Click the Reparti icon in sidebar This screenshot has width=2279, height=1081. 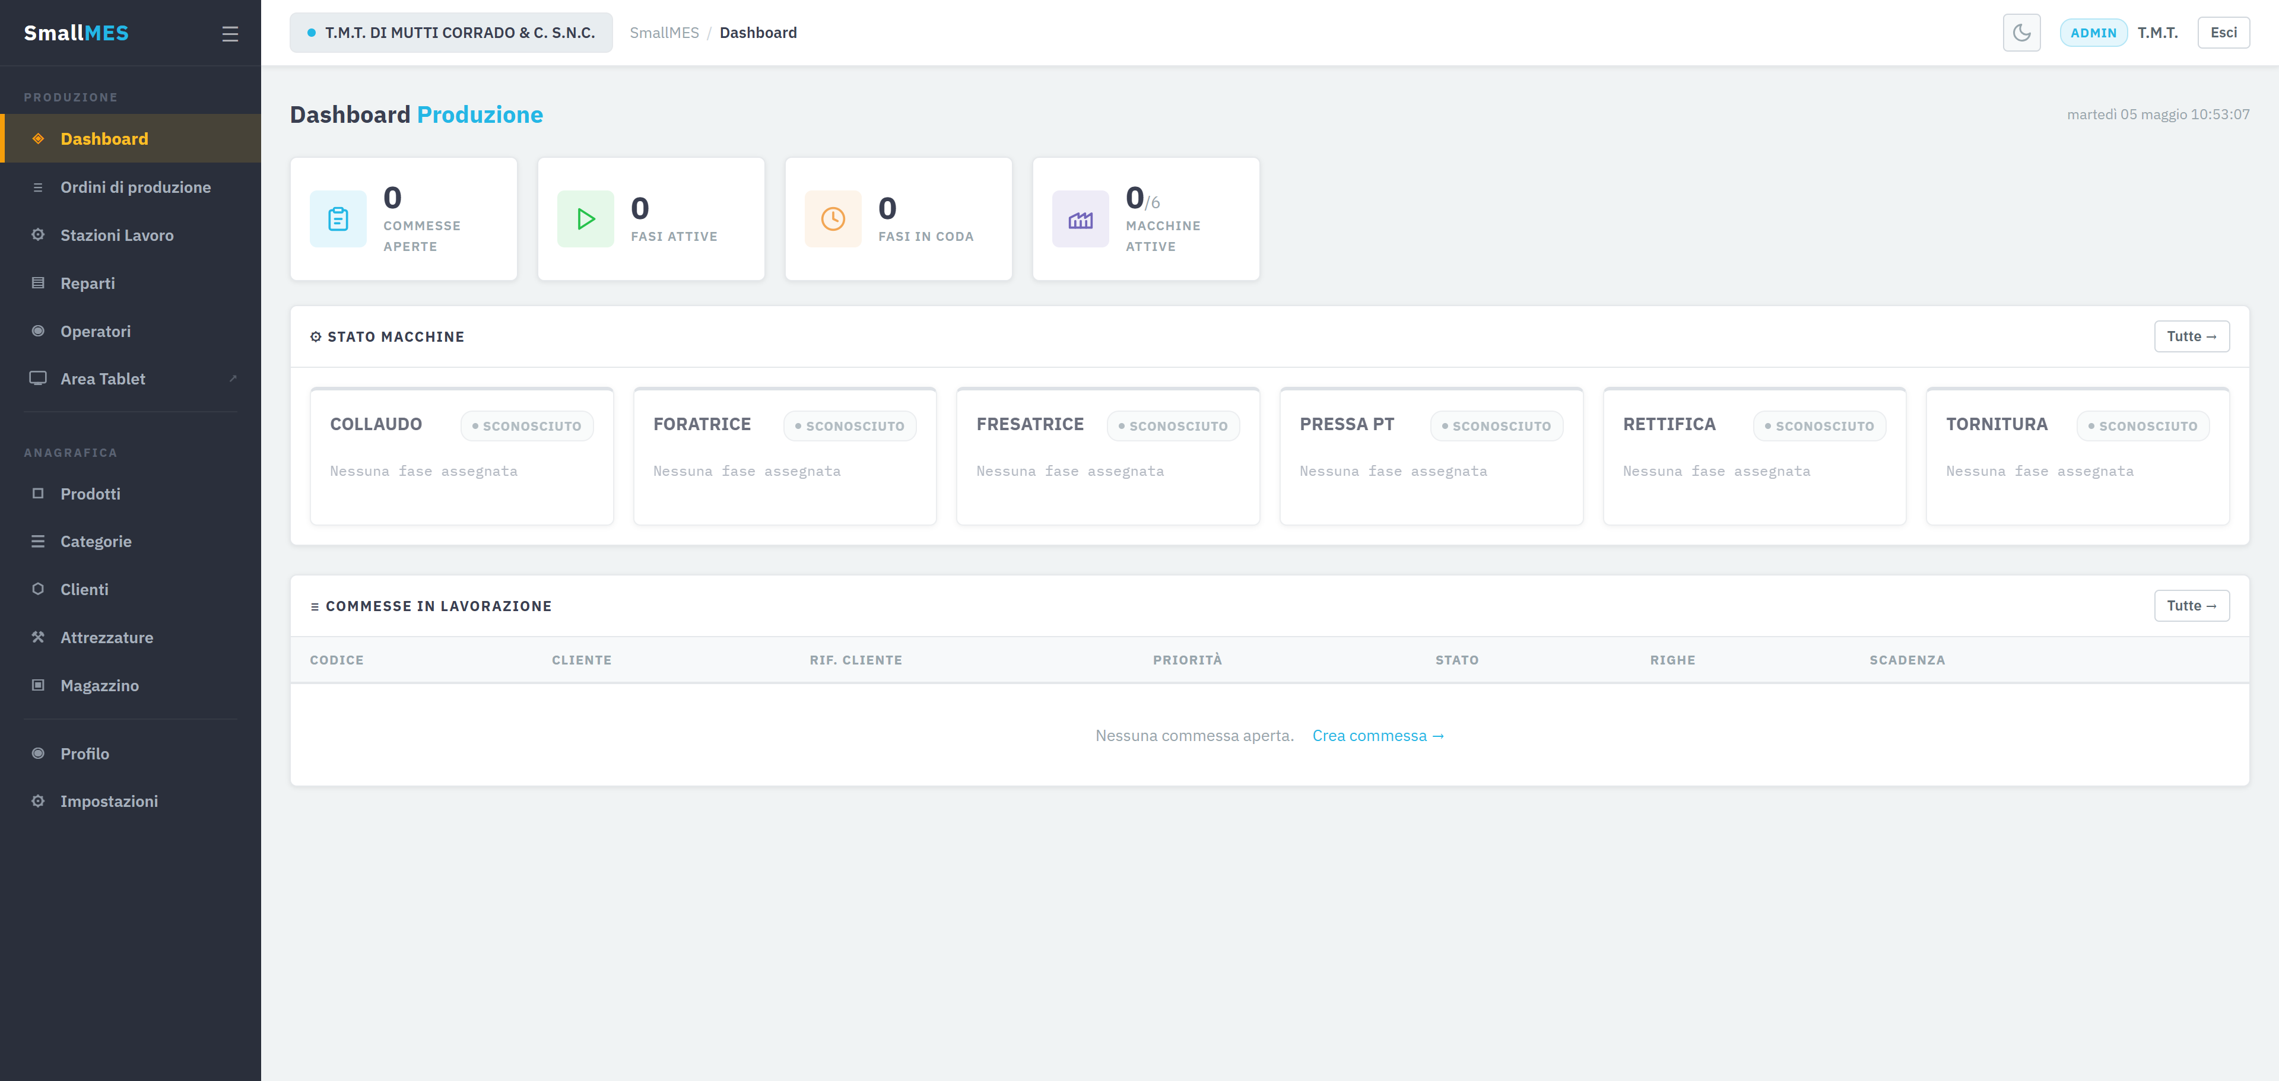[x=38, y=283]
